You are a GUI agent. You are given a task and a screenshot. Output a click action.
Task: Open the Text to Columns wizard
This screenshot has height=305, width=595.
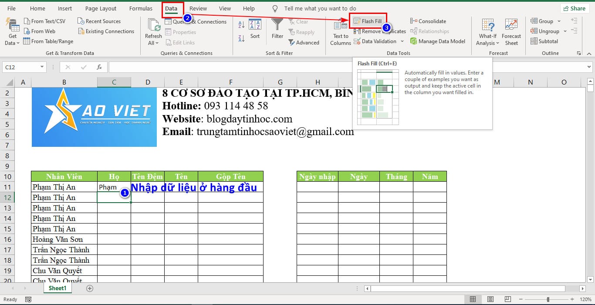pyautogui.click(x=340, y=31)
